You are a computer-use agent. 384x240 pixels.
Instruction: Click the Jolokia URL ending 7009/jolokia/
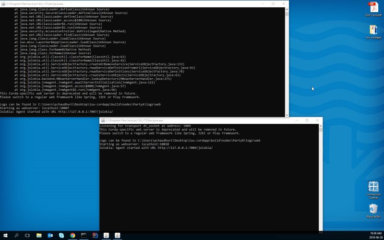coord(185,148)
